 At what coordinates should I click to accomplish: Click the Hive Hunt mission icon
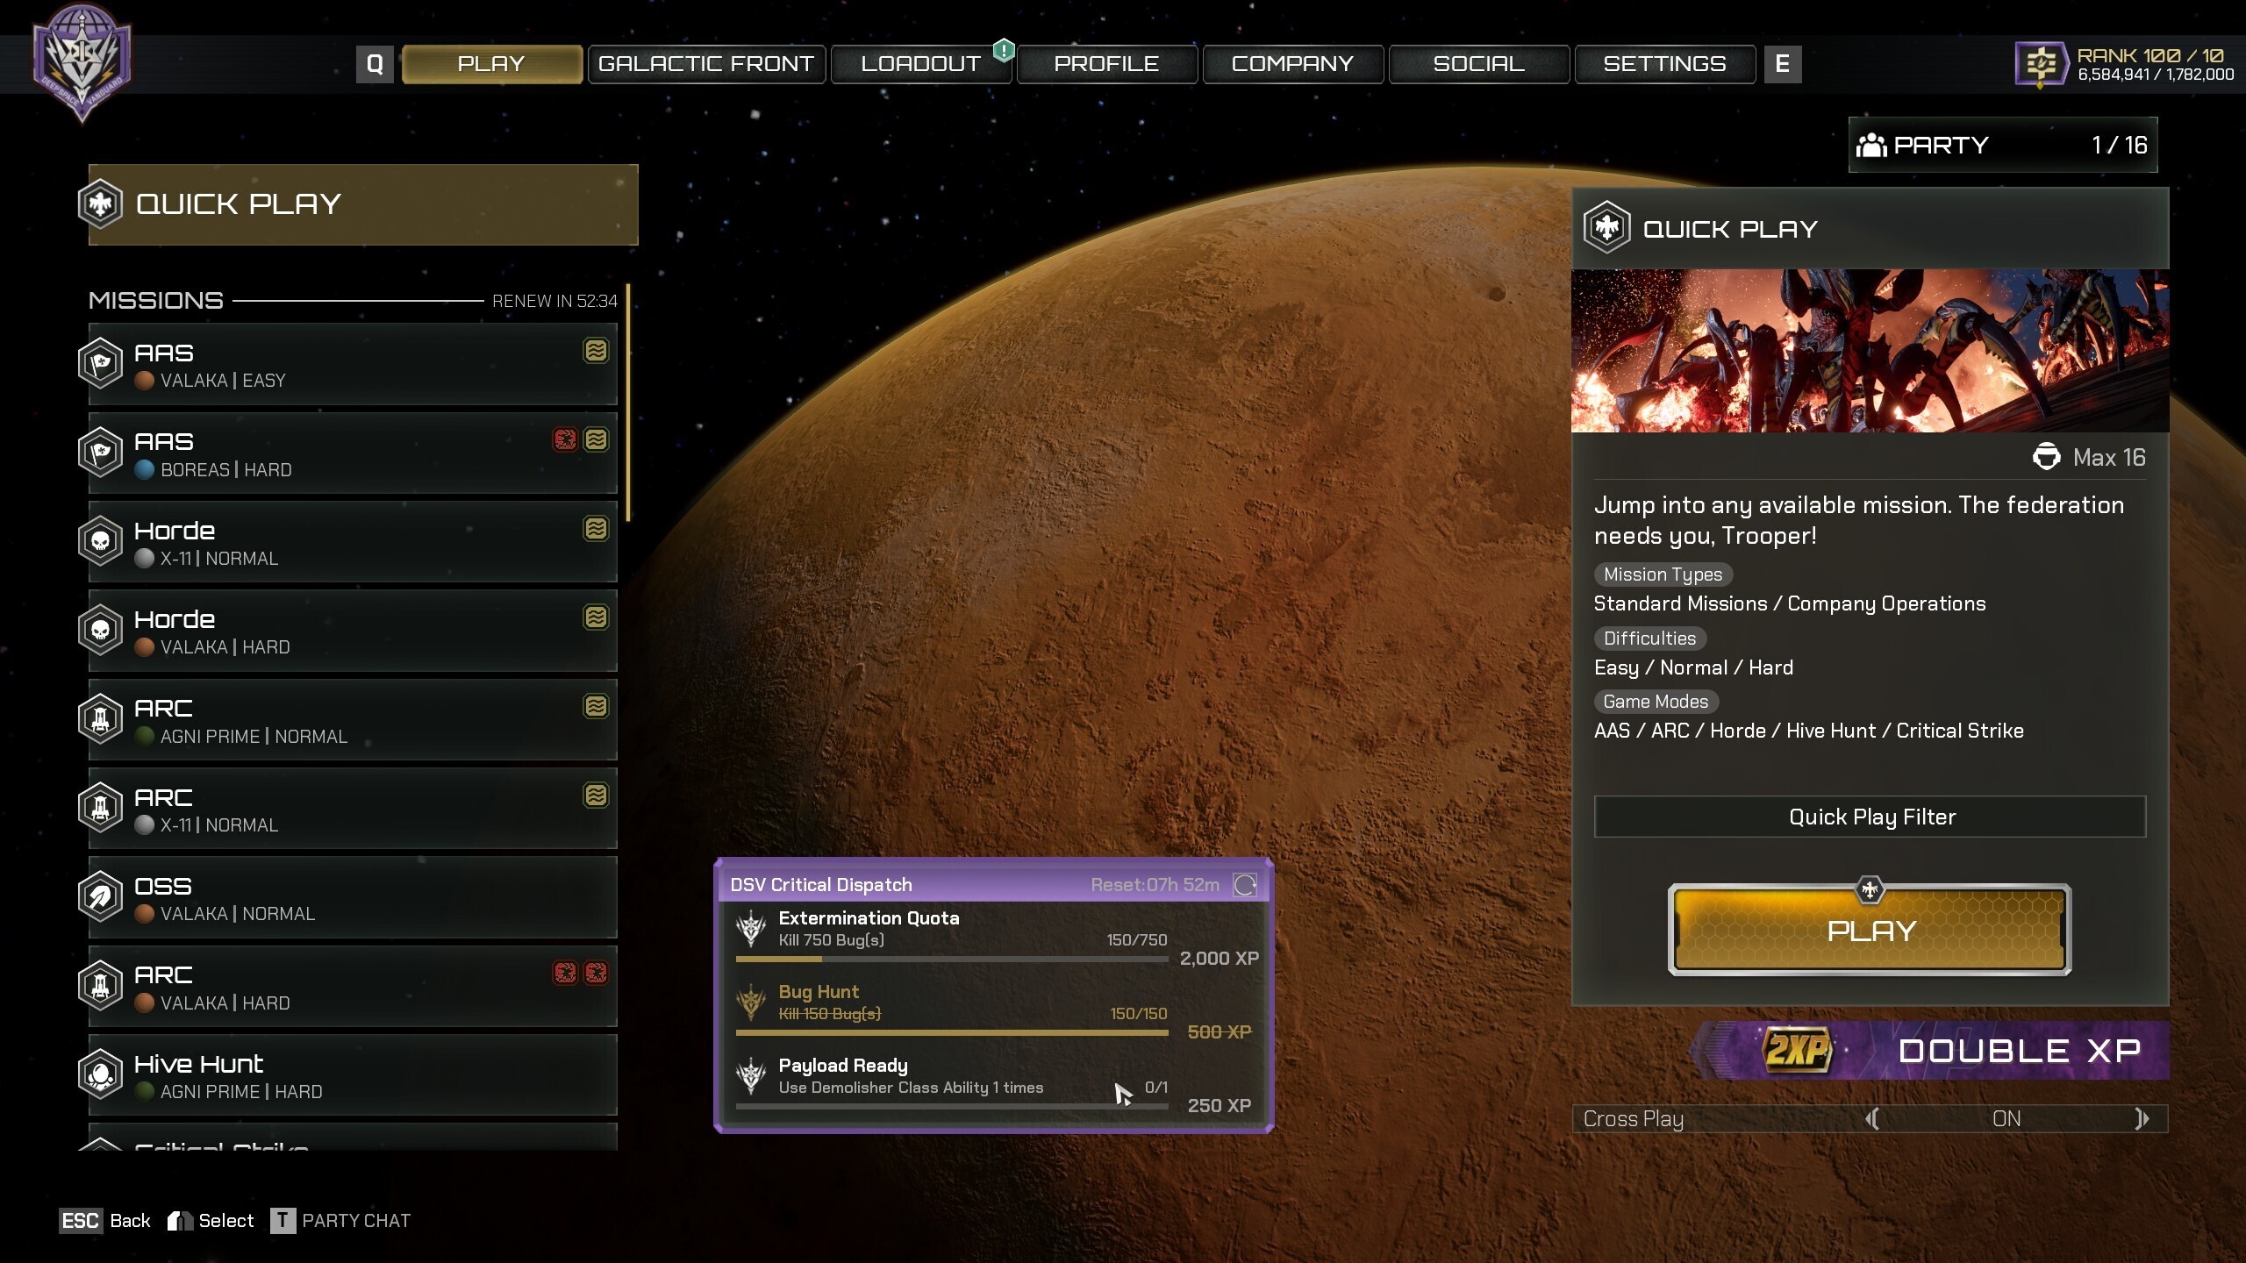pos(100,1074)
